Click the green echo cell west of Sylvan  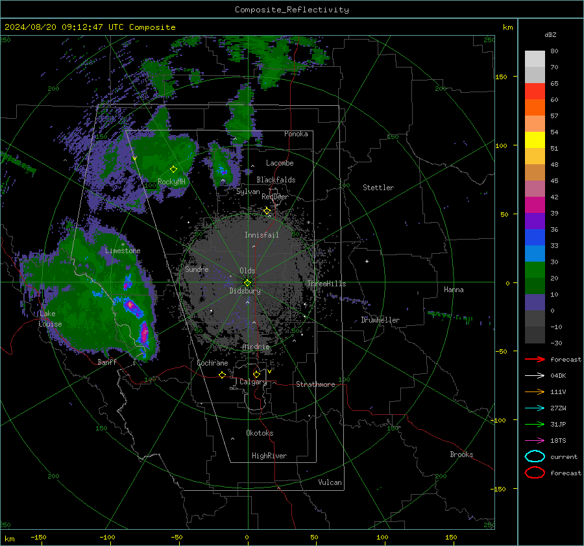pos(223,167)
